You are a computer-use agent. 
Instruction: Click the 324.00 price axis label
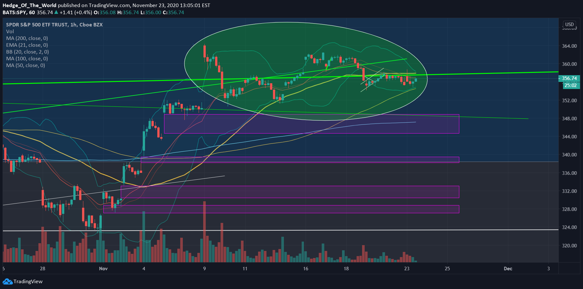pos(569,227)
